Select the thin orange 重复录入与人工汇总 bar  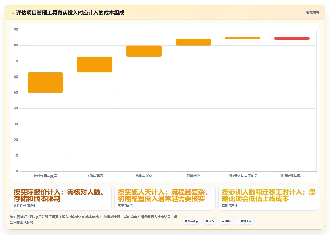243,38
